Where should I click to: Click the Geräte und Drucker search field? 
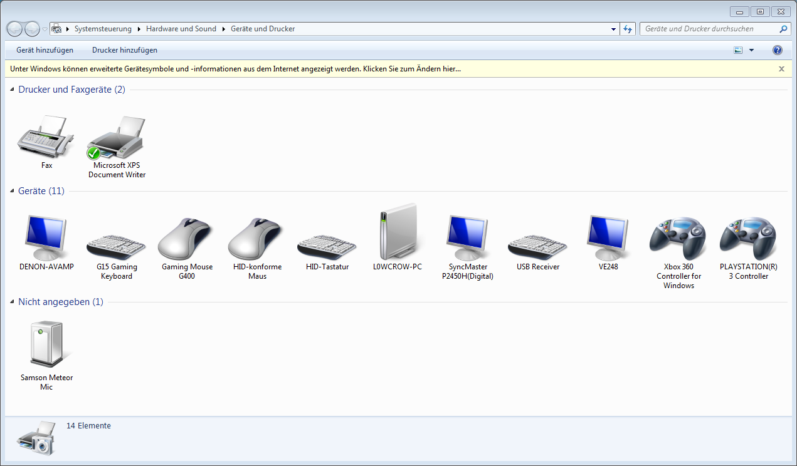coord(709,29)
